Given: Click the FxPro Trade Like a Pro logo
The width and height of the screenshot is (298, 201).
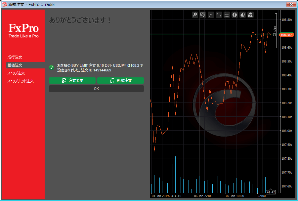Looking at the screenshot, I should [x=23, y=30].
